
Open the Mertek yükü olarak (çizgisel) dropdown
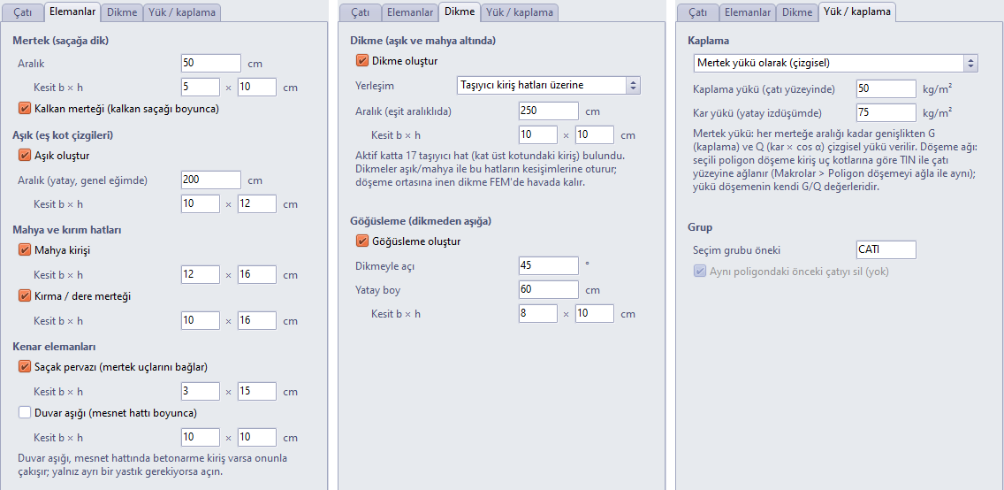coord(835,63)
